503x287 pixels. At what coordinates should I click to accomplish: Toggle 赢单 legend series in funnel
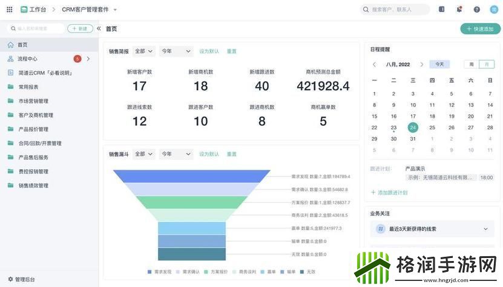[268, 272]
